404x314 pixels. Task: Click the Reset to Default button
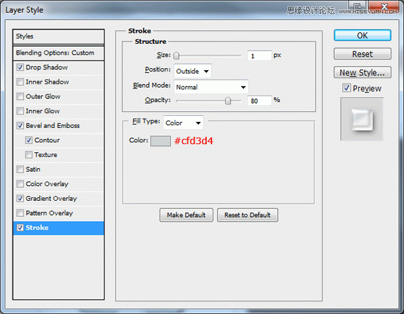tap(247, 215)
